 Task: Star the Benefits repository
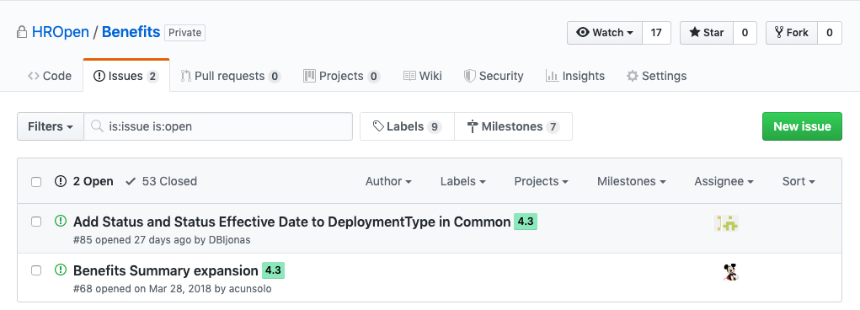pyautogui.click(x=707, y=33)
